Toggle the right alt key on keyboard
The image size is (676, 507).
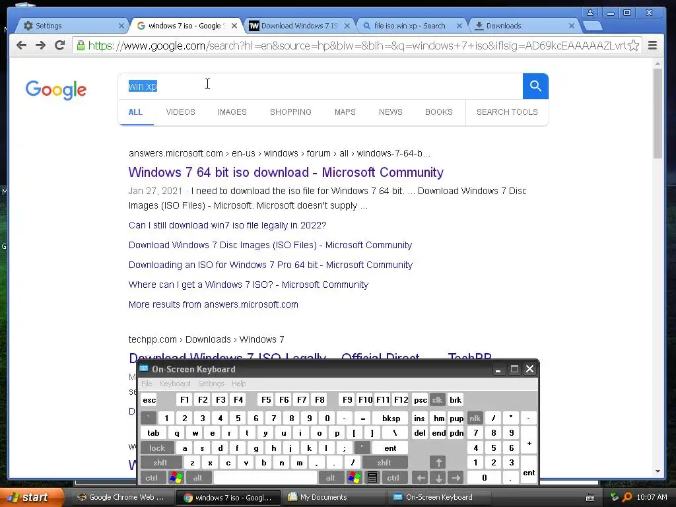click(x=331, y=478)
